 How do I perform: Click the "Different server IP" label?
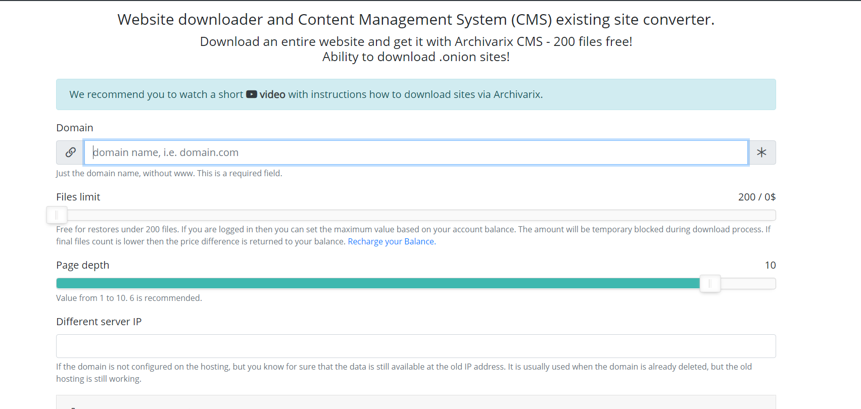pyautogui.click(x=99, y=322)
